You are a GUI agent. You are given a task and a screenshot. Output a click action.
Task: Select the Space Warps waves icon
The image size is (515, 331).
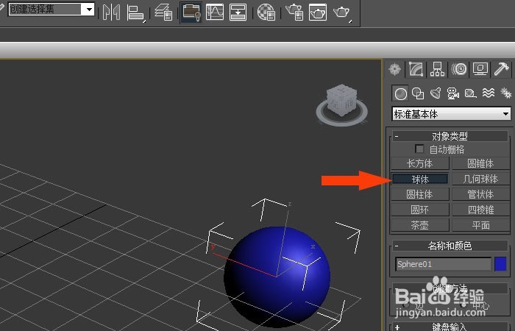click(489, 93)
